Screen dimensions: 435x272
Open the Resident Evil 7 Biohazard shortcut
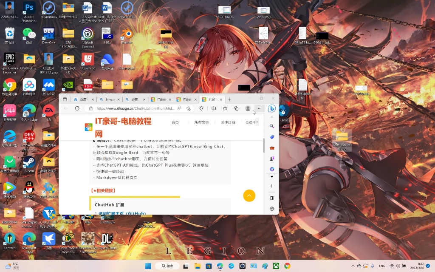88,243
